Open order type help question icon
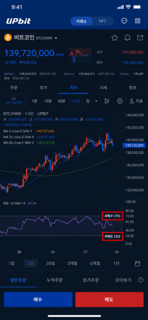Viewport: 148px width, 320px height. tap(141, 280)
